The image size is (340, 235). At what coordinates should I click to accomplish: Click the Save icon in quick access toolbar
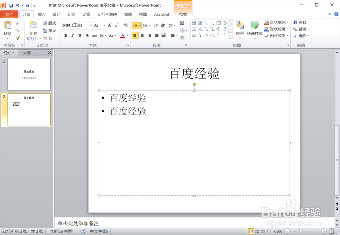coord(11,6)
